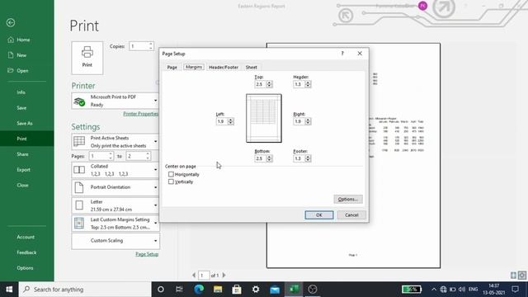Launch Microsoft Edge from taskbar

pyautogui.click(x=199, y=290)
